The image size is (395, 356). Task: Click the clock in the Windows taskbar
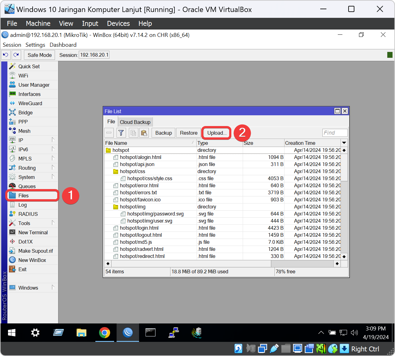point(376,333)
